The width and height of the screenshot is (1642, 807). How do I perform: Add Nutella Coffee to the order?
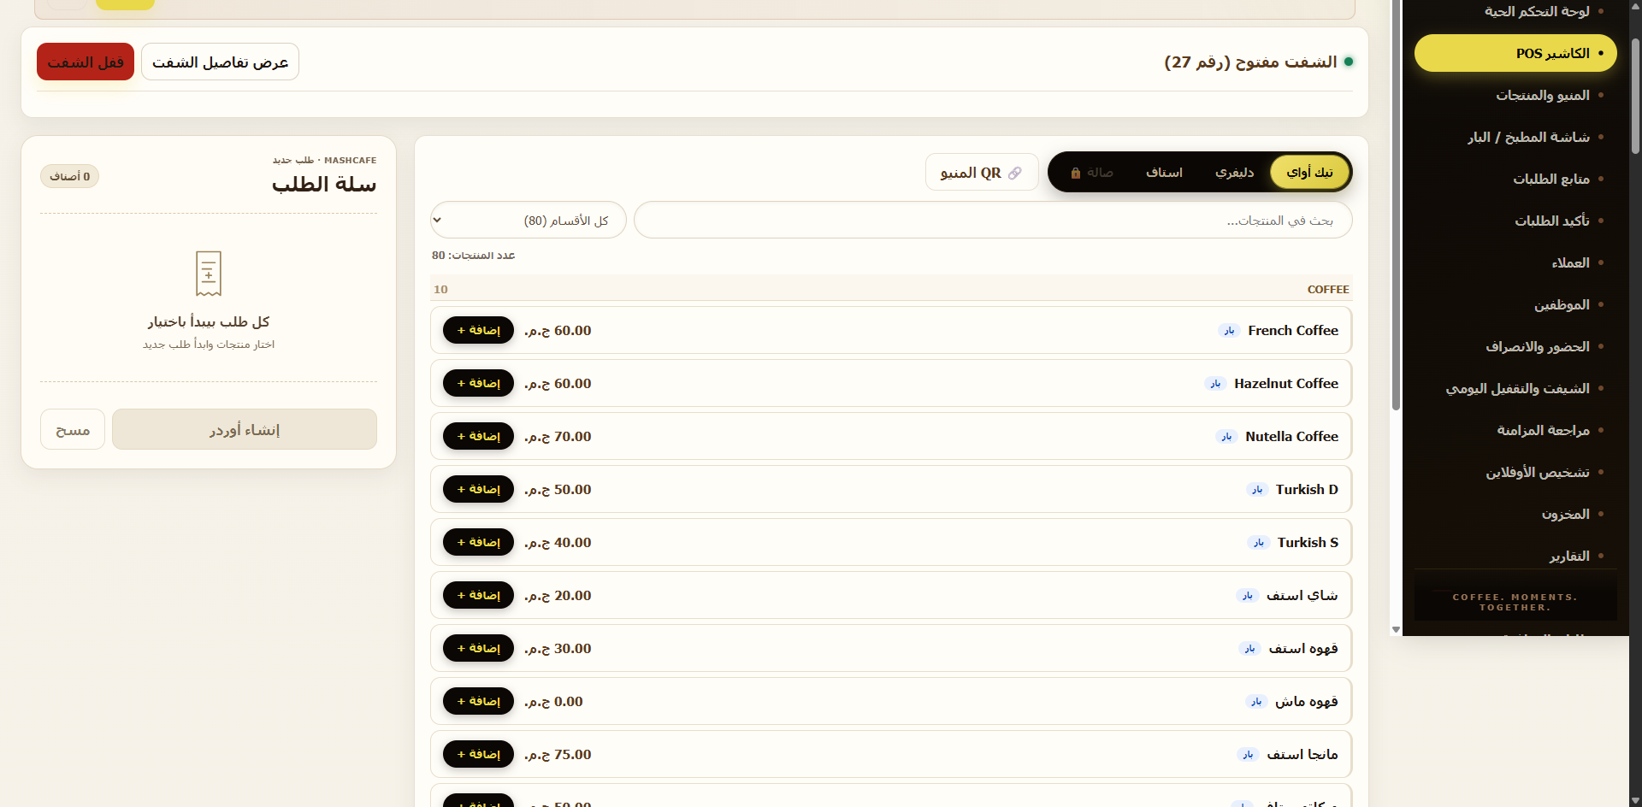pyautogui.click(x=478, y=436)
